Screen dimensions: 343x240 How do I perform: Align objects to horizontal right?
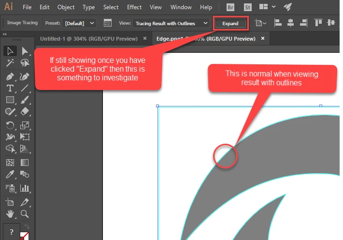pos(303,23)
